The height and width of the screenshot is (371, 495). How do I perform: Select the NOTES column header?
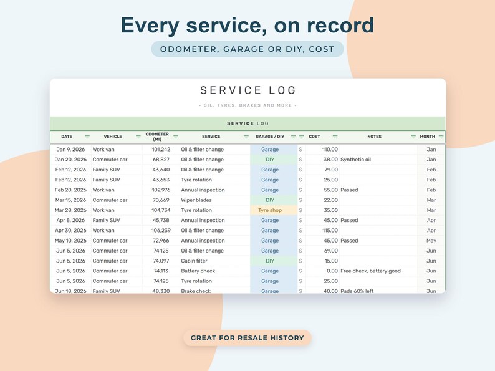pos(375,137)
